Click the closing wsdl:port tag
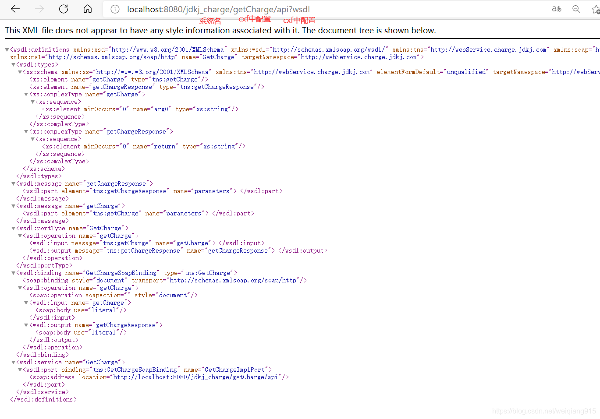 [44, 384]
